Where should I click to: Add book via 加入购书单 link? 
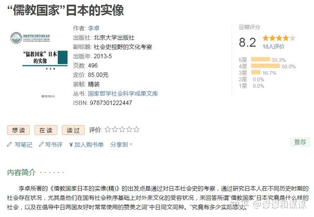tap(89, 145)
